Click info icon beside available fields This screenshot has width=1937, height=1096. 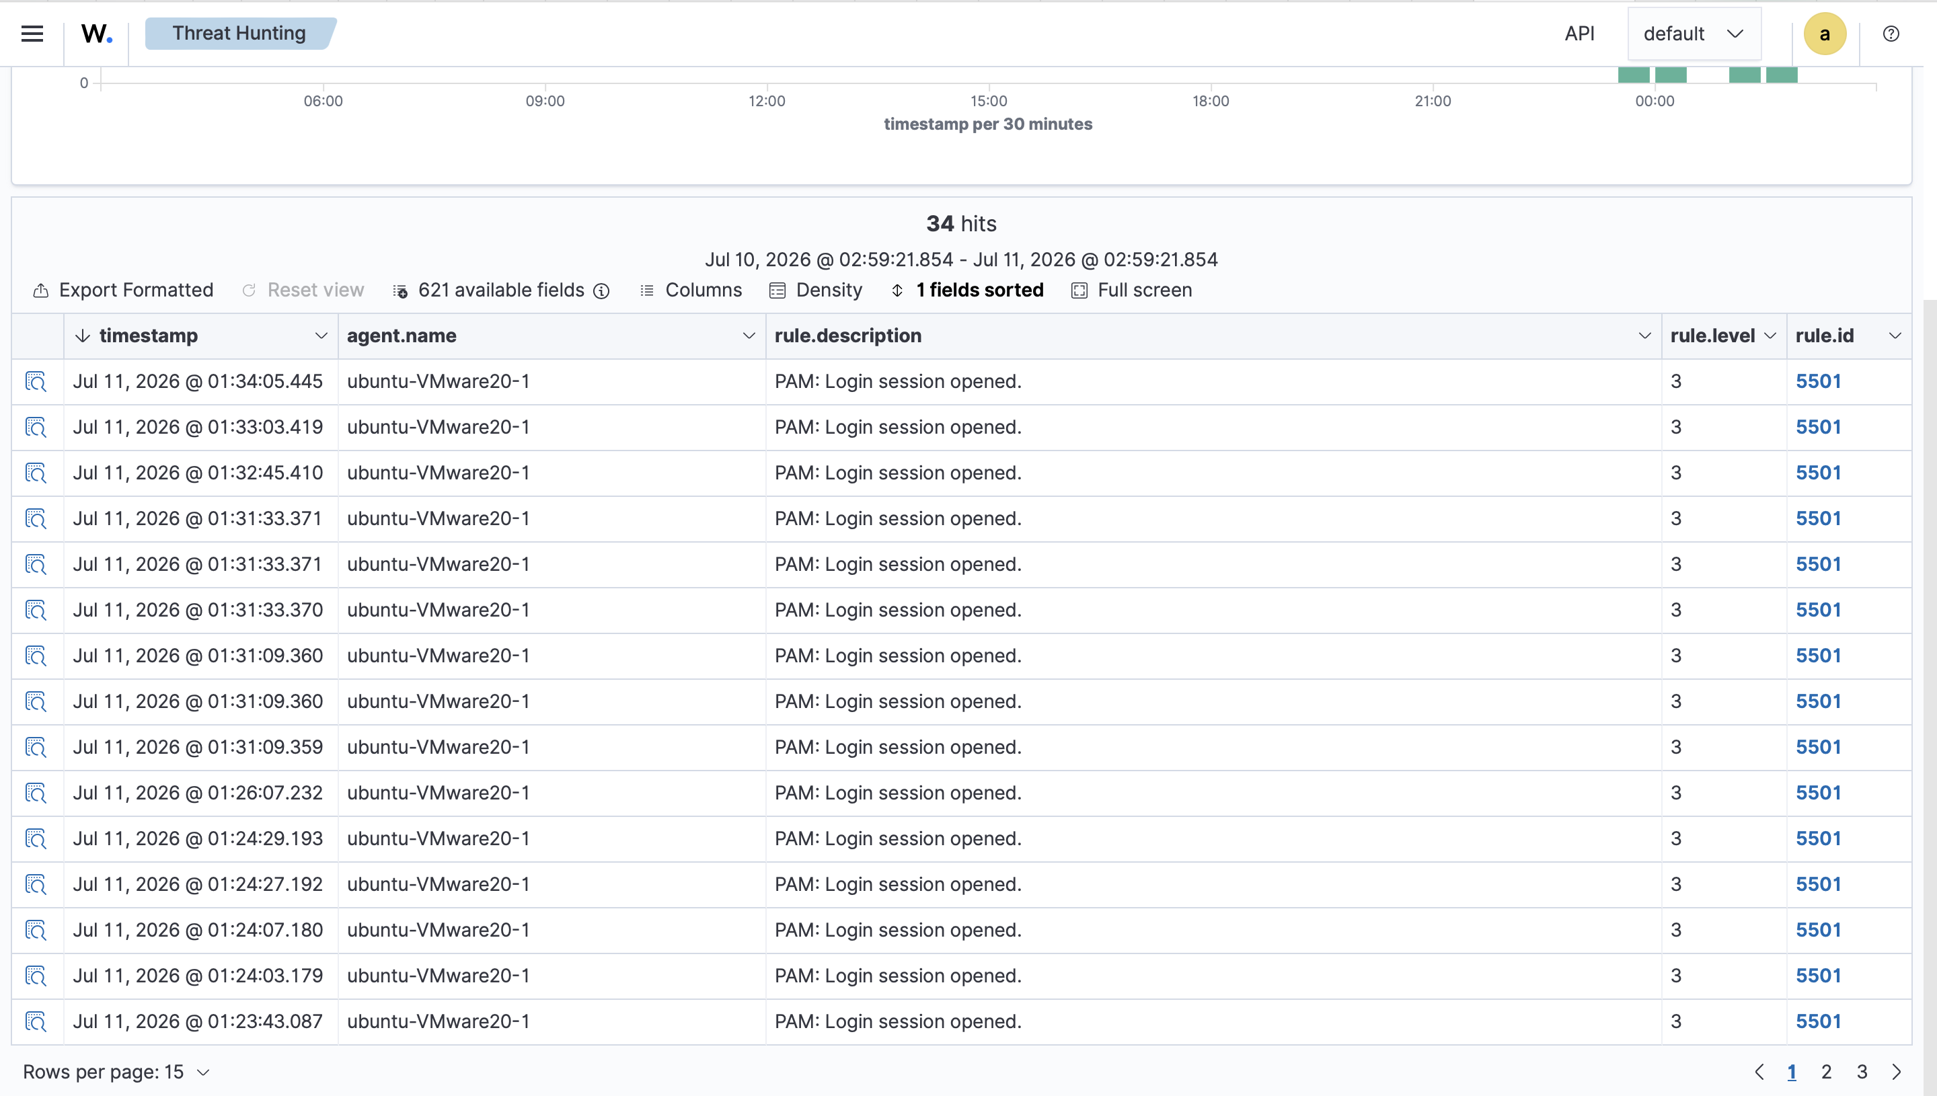pyautogui.click(x=601, y=290)
